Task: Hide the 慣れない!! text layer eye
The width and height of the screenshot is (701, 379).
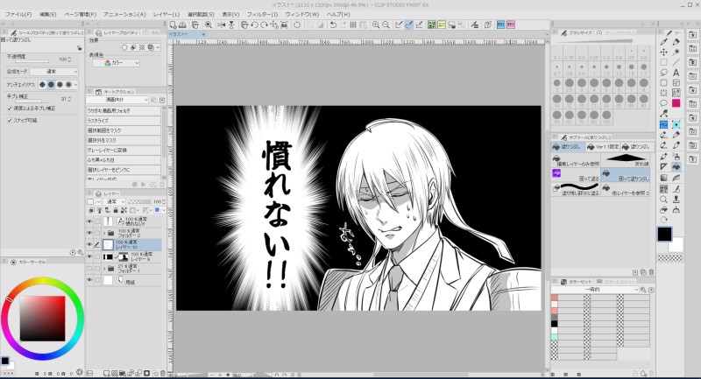Action: [x=89, y=221]
